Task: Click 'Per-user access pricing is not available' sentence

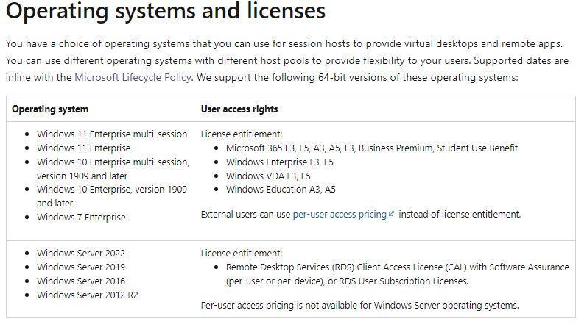Action: pyautogui.click(x=359, y=306)
